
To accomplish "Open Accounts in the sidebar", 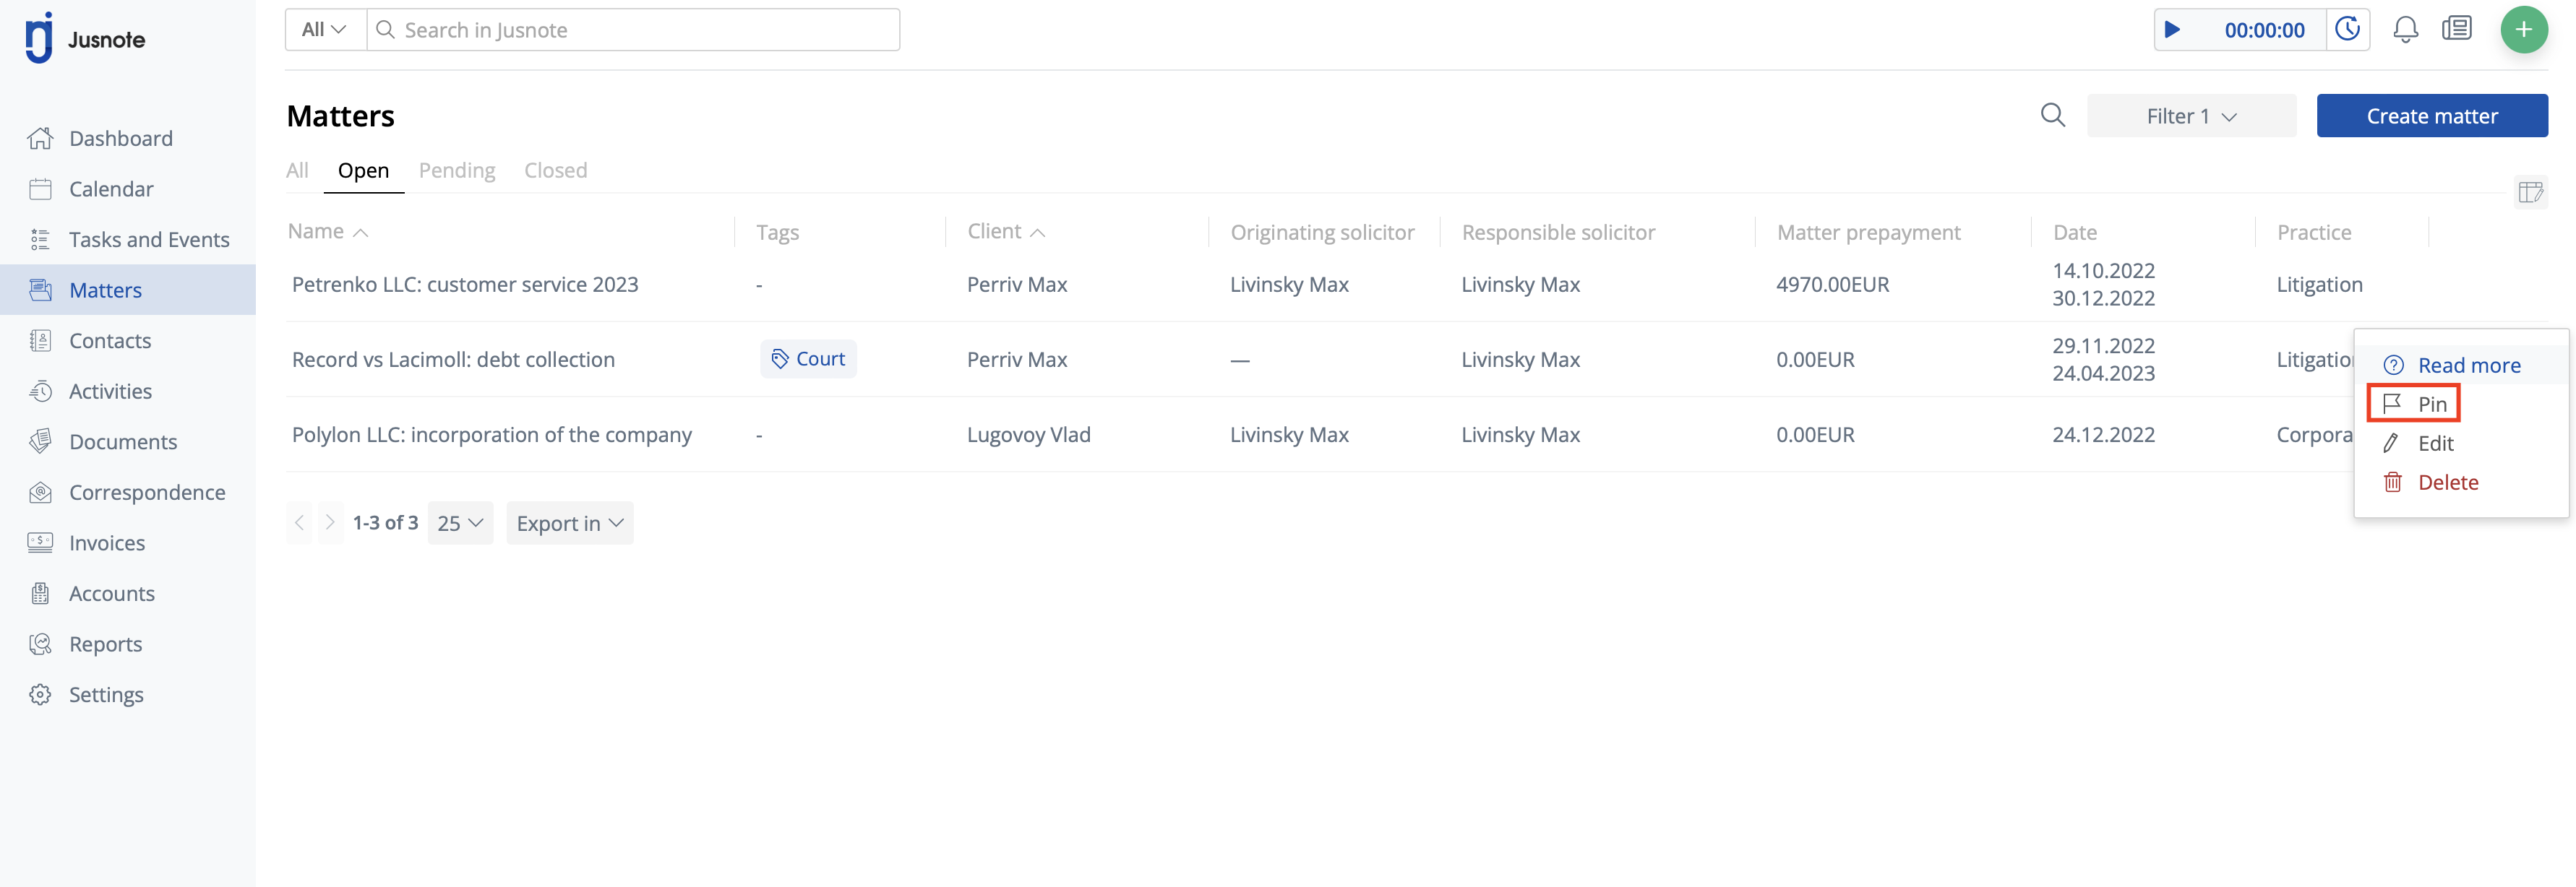I will 112,593.
